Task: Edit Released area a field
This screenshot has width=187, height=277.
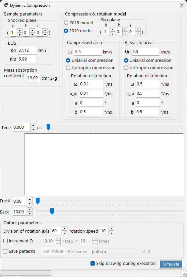Action: [x=148, y=103]
